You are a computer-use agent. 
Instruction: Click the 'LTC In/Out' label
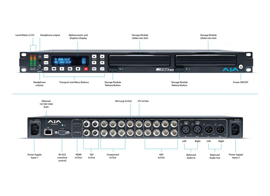coord(143,101)
